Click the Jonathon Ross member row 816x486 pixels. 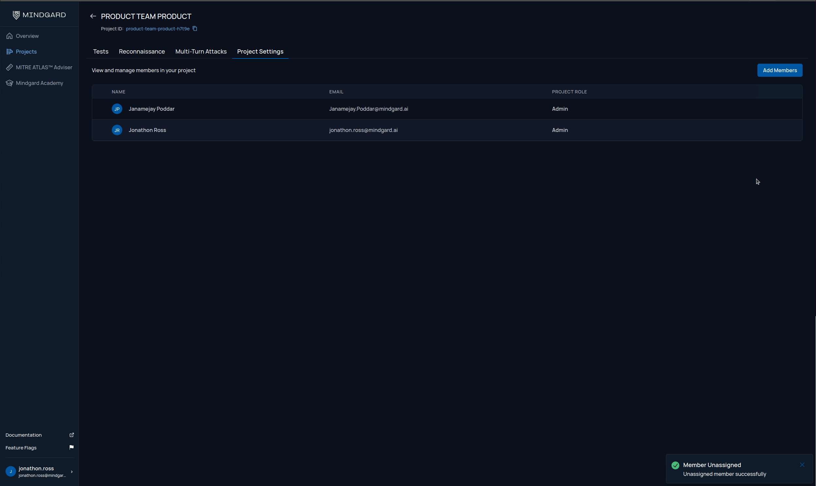[147, 130]
